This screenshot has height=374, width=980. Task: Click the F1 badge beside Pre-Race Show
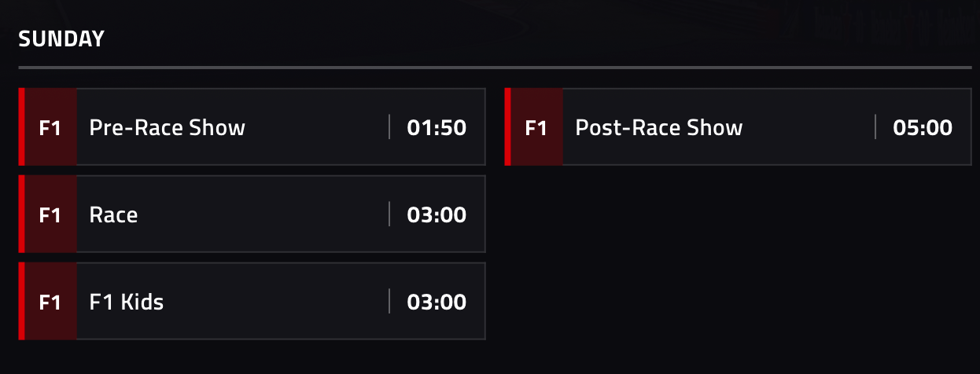tap(50, 127)
